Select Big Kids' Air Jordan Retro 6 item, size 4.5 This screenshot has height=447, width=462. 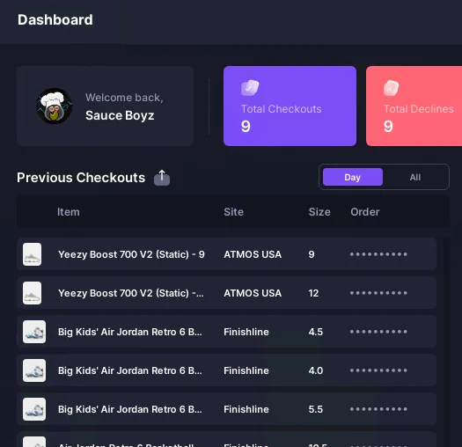pyautogui.click(x=130, y=332)
